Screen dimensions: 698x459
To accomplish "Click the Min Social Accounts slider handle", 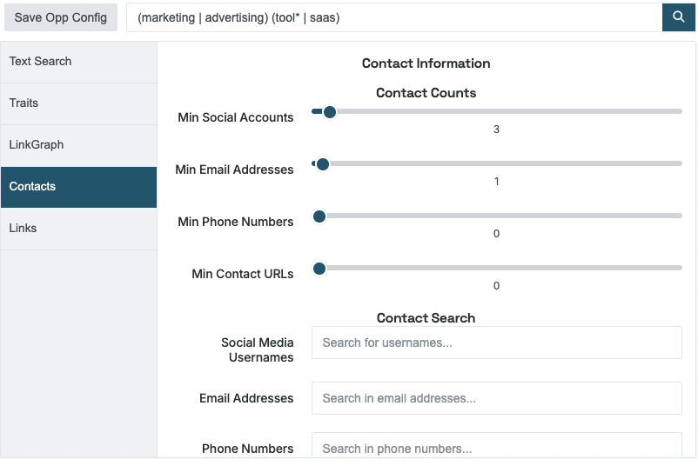I will [330, 111].
